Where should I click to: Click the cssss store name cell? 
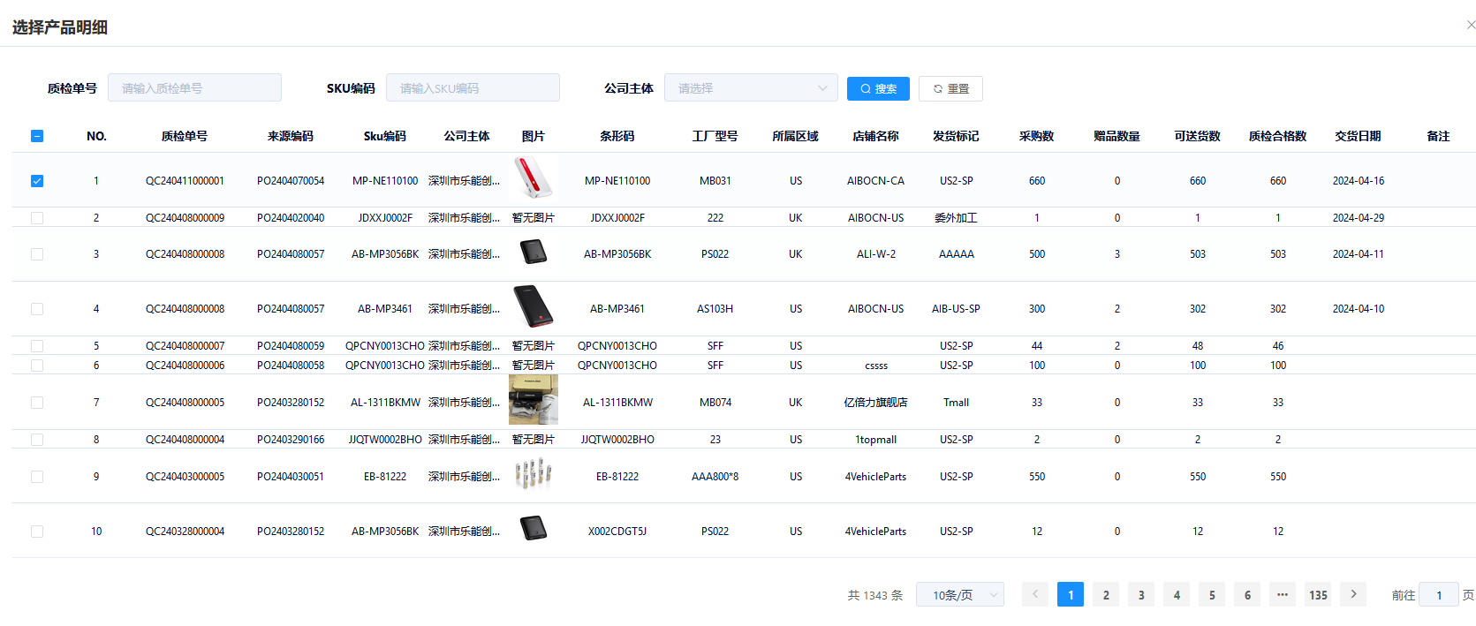[x=876, y=366]
